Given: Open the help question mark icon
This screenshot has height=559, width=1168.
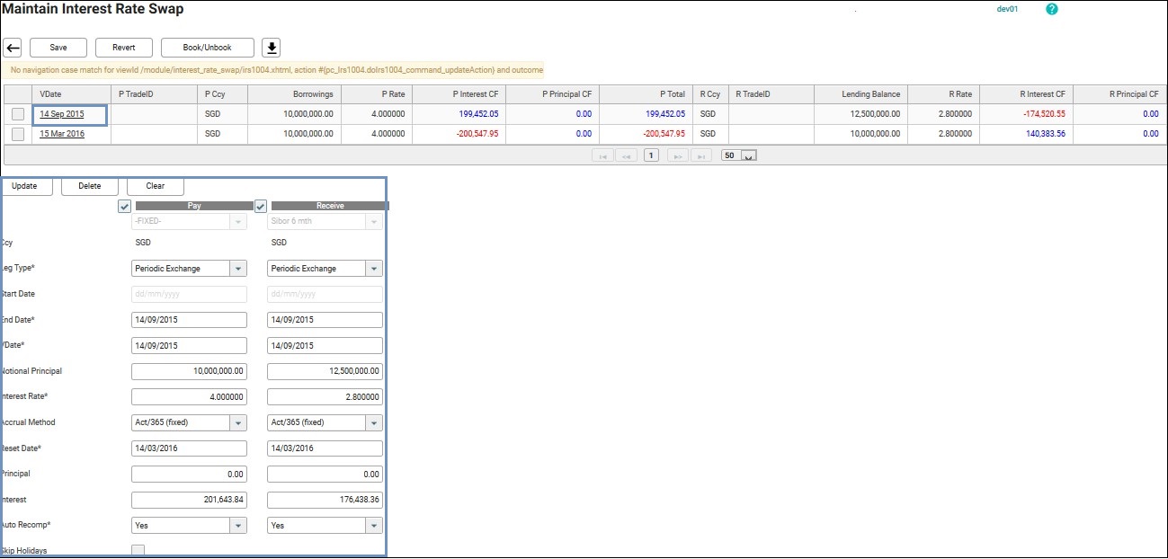Looking at the screenshot, I should [1052, 9].
